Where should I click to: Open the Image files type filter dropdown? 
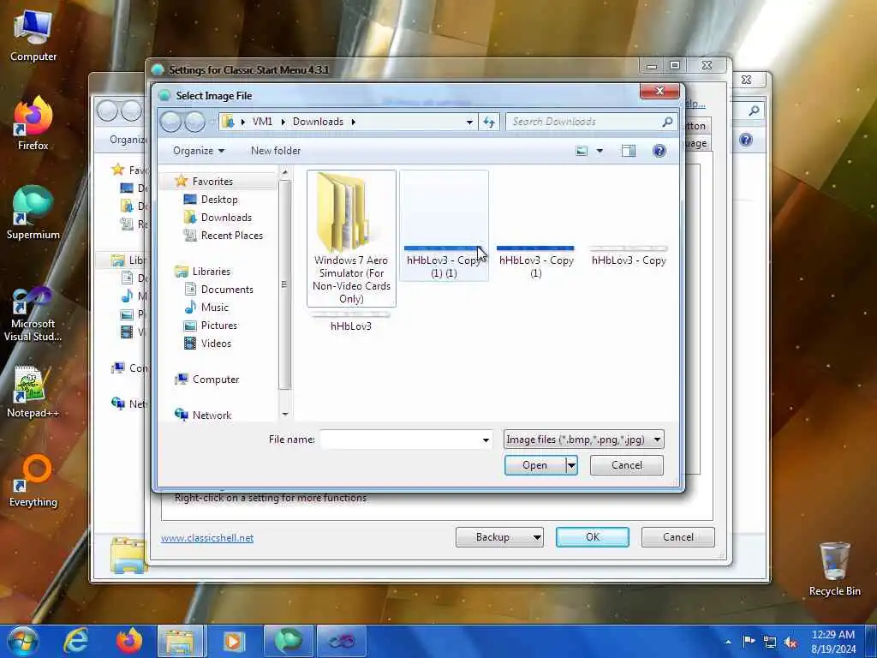583,440
